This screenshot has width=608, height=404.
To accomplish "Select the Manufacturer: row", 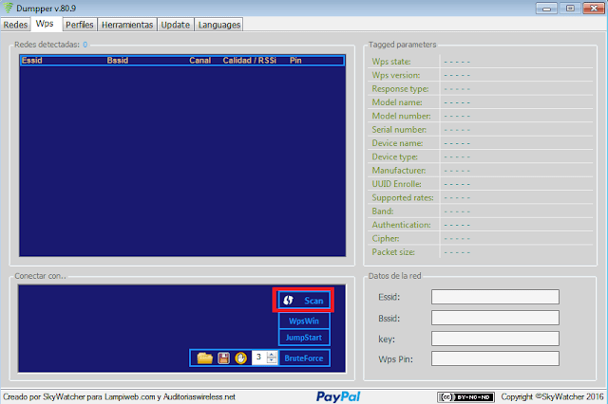I will point(480,171).
